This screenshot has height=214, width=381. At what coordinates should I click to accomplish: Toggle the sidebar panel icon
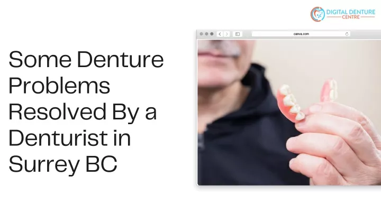pyautogui.click(x=238, y=34)
